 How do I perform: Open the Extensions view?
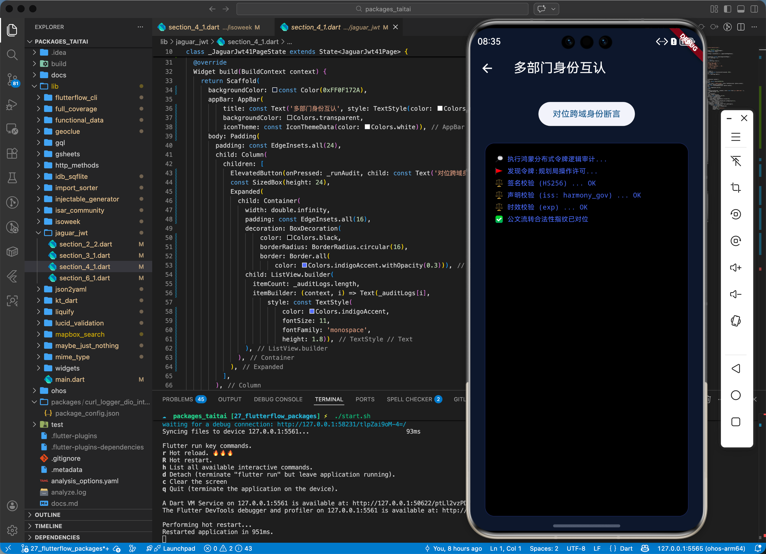pos(12,153)
